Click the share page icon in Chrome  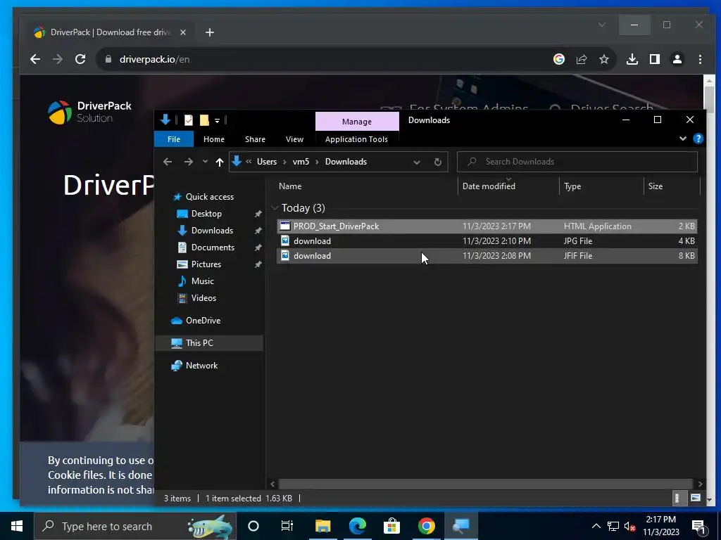(x=582, y=59)
